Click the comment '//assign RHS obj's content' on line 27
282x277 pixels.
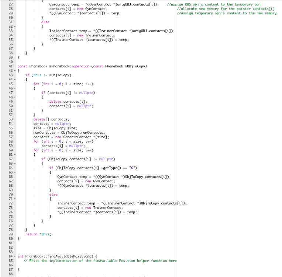[214, 4]
